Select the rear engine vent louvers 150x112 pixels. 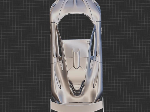point(77,88)
